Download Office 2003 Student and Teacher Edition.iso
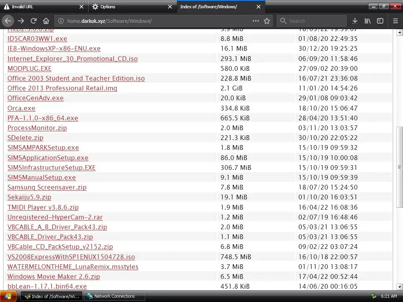Image resolution: width=403 pixels, height=302 pixels. (76, 78)
